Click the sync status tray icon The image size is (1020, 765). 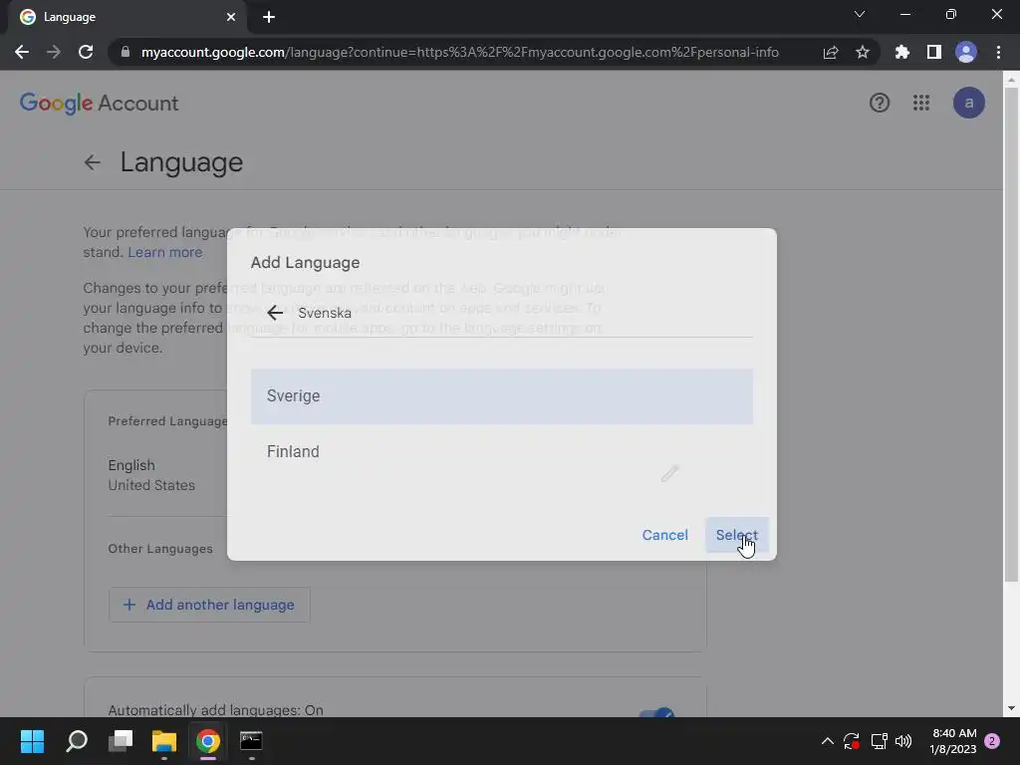pyautogui.click(x=852, y=741)
